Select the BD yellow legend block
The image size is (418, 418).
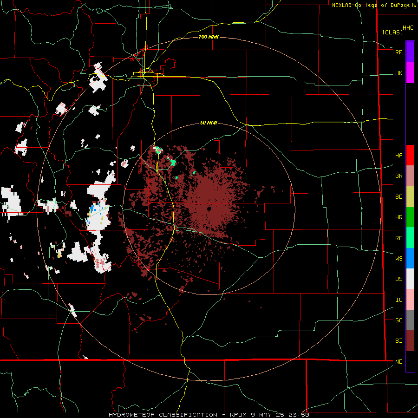[410, 196]
